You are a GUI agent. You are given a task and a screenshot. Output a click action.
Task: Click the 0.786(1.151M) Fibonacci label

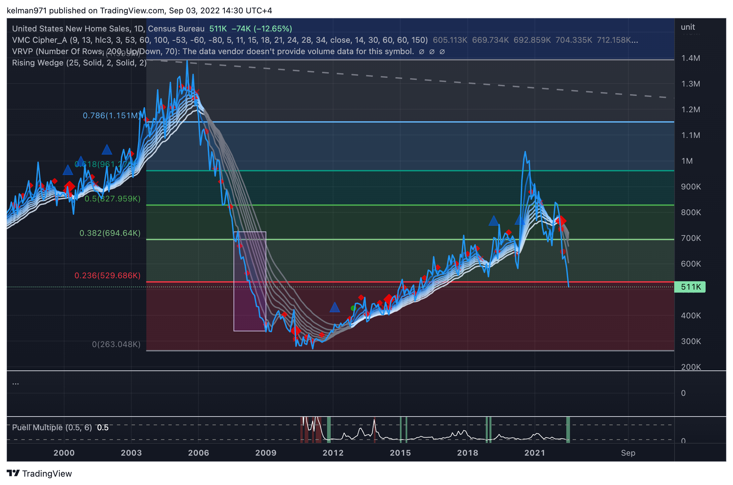tap(111, 116)
